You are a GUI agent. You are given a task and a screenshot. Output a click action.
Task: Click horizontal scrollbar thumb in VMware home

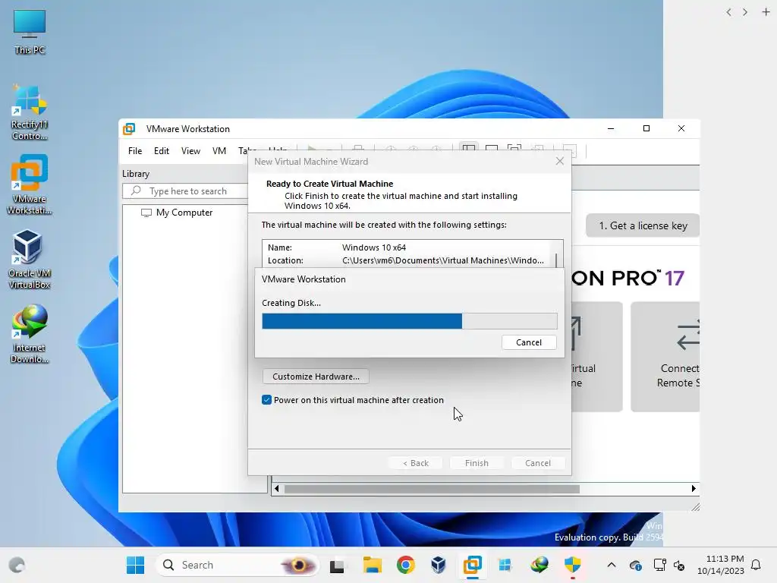tap(432, 489)
